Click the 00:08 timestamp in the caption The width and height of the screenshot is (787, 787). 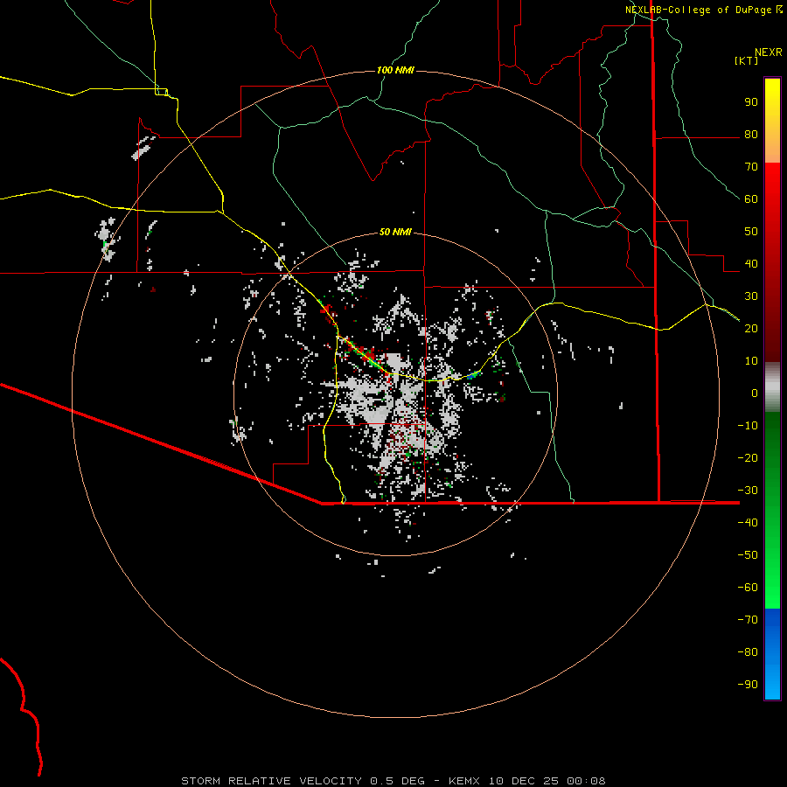click(586, 781)
